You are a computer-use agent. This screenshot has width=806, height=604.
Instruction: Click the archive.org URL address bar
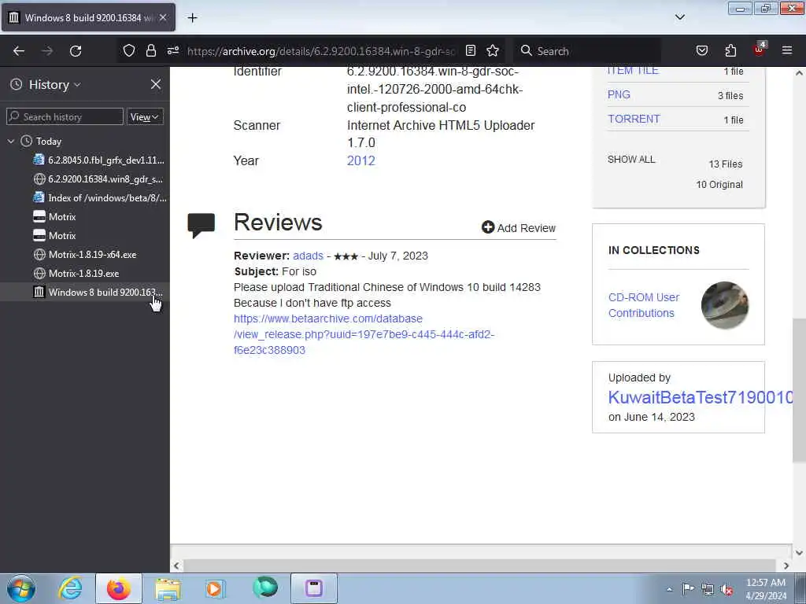pos(321,51)
